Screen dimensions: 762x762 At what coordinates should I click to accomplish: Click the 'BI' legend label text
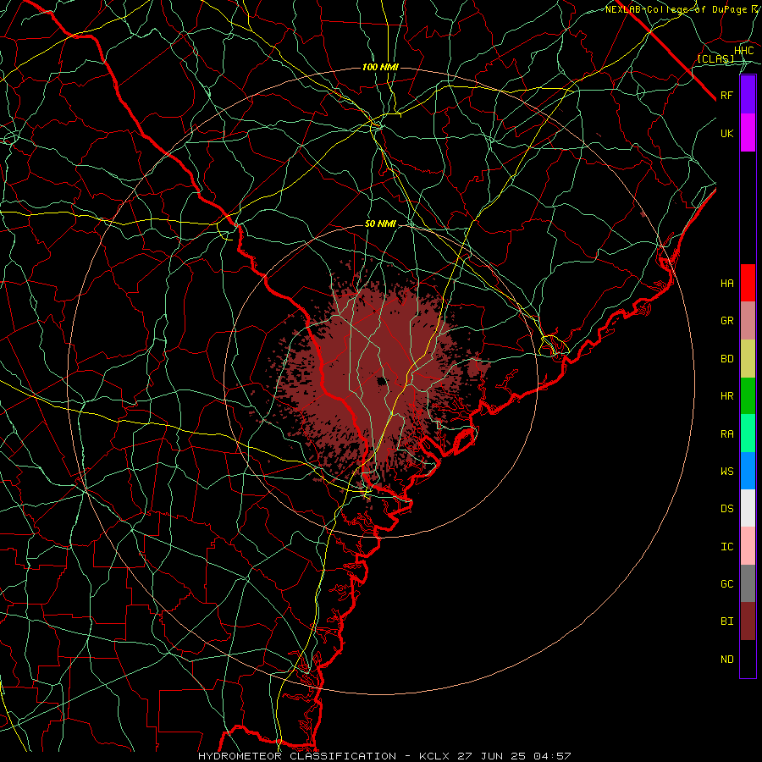[x=726, y=621]
